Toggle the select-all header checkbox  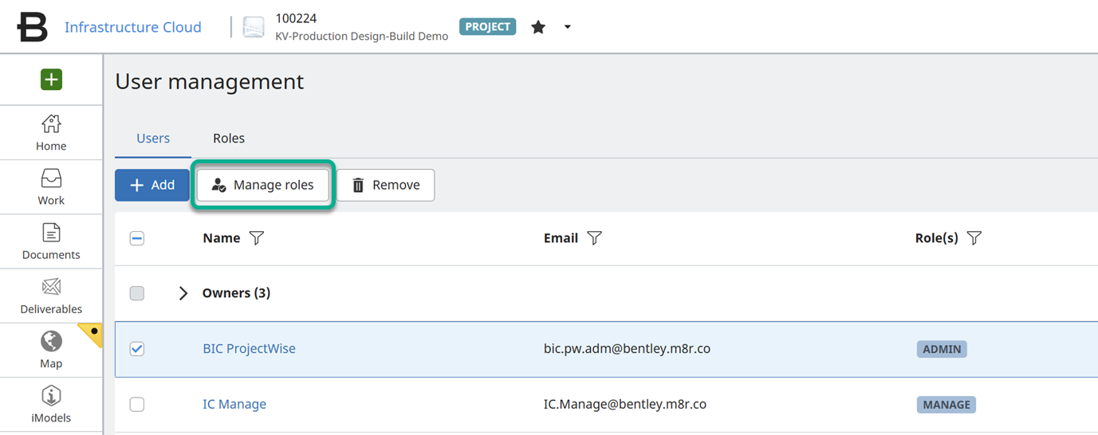coord(137,238)
